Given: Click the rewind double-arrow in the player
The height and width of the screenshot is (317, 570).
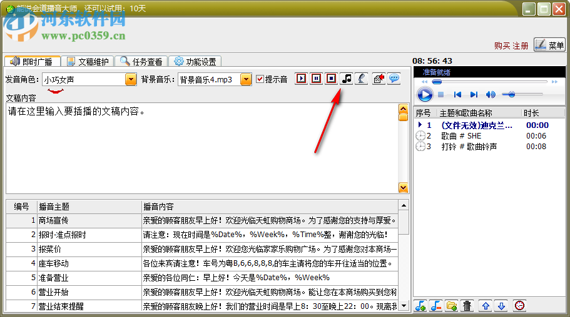Looking at the screenshot, I should click(x=424, y=82).
